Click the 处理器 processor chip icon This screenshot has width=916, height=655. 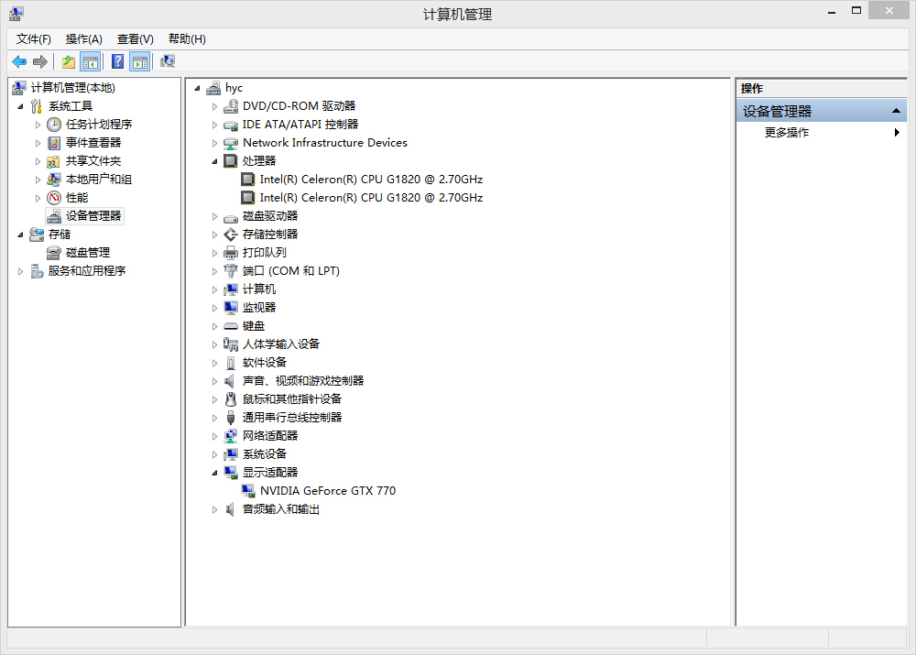coord(231,160)
